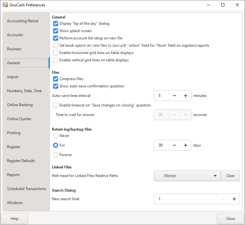Go to the Windows preferences tab
The height and width of the screenshot is (225, 245).
(26, 203)
